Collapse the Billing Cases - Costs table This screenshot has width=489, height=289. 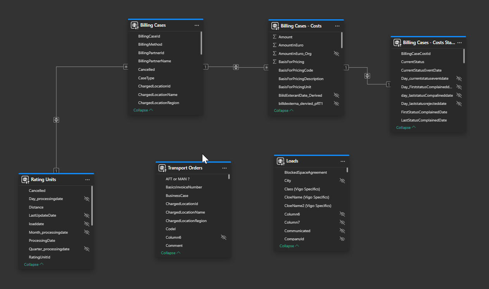click(x=283, y=110)
